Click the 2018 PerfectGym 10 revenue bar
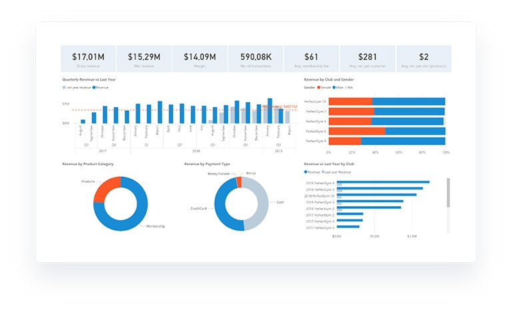The image size is (512, 313). [377, 195]
